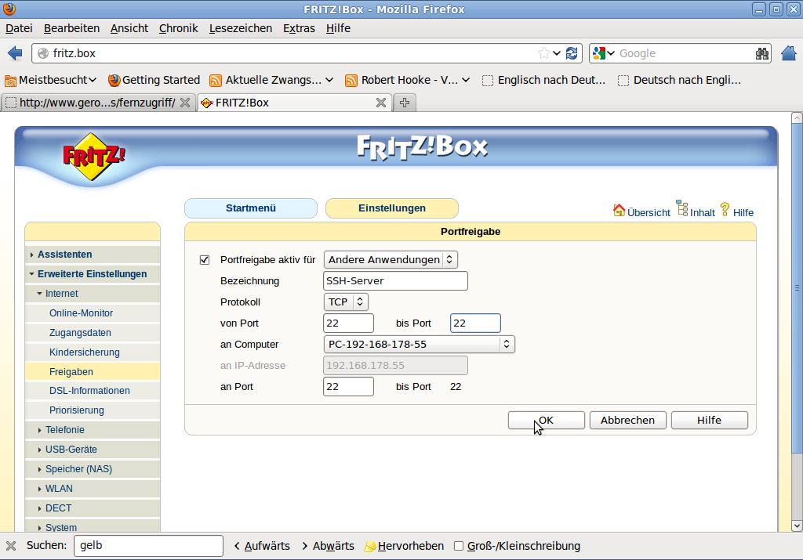
Task: Go to the Firefox home page icon
Action: point(789,53)
